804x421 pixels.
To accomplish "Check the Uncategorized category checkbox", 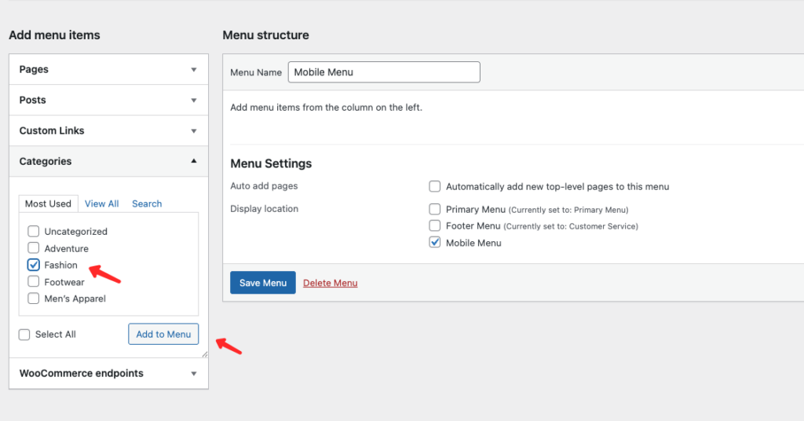I will click(x=34, y=231).
